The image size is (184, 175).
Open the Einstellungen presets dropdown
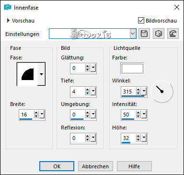click(x=133, y=34)
